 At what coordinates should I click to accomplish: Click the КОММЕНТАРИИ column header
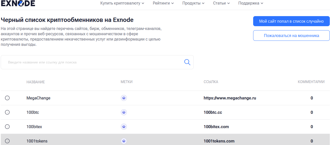(x=311, y=82)
